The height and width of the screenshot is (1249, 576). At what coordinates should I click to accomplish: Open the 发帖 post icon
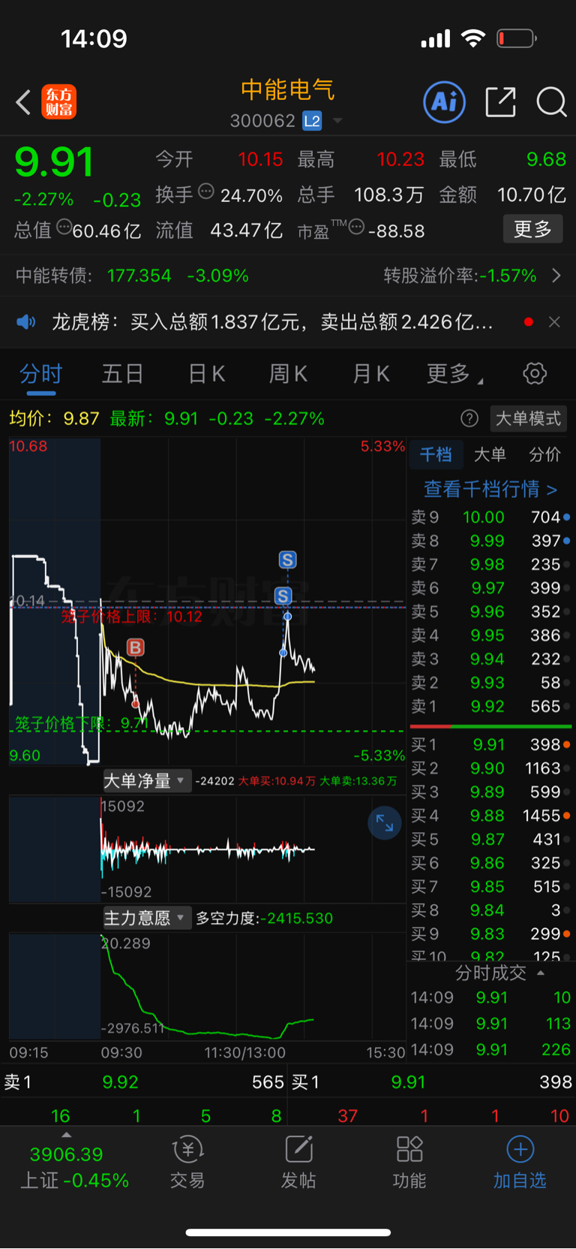298,1162
